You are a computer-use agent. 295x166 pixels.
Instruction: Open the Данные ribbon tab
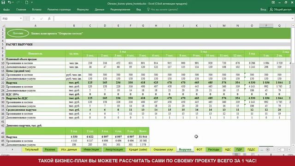coord(100,9)
